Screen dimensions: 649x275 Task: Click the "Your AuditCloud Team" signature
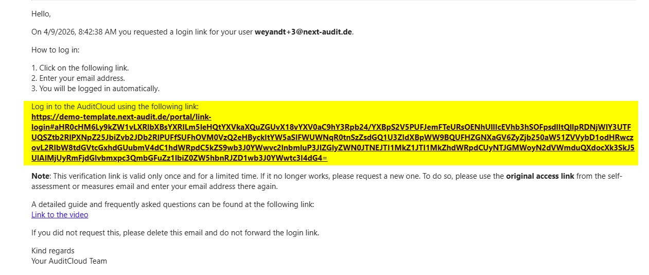click(69, 261)
